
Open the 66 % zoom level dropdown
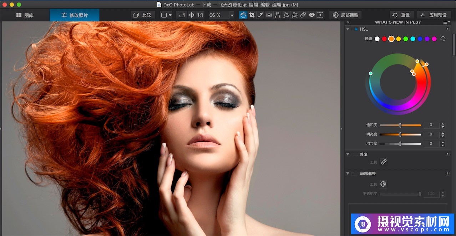click(232, 15)
